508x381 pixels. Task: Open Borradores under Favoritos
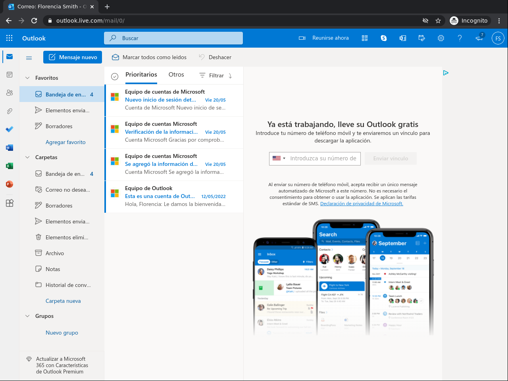(62, 126)
